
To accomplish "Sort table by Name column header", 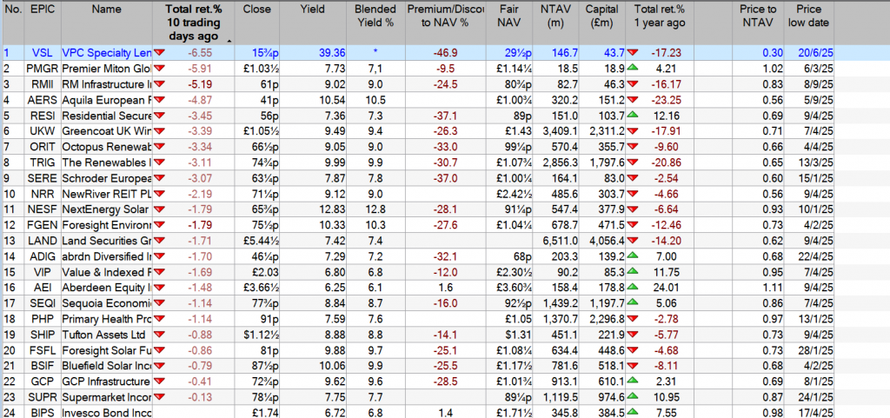I will point(106,22).
